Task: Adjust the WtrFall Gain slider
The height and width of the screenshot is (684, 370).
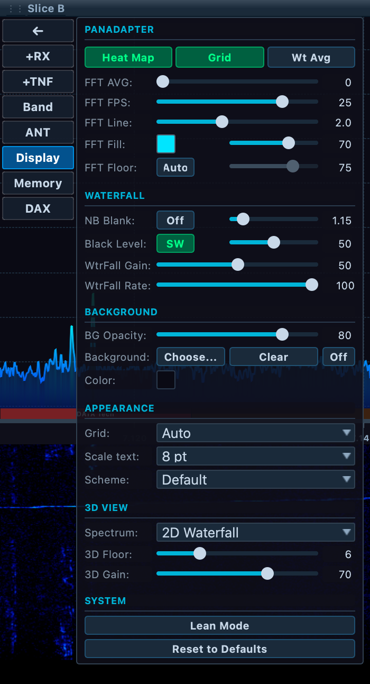Action: (237, 265)
